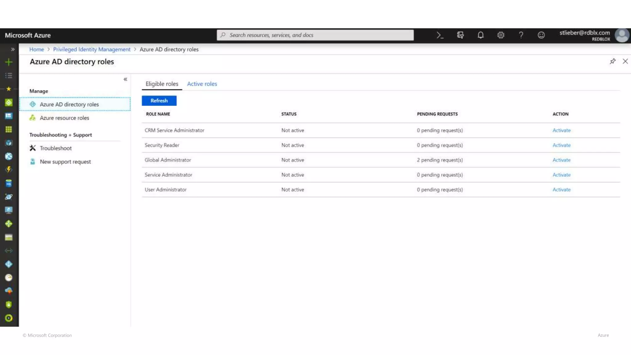This screenshot has width=631, height=355.
Task: Click the Refresh button
Action: pos(159,101)
